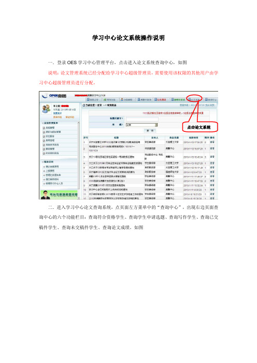Focus the 标题关键字 text field
The height and width of the screenshot is (363, 257).
pos(142,119)
